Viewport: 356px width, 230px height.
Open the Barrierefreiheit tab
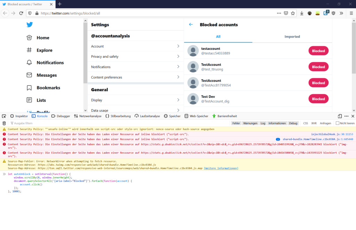click(225, 116)
